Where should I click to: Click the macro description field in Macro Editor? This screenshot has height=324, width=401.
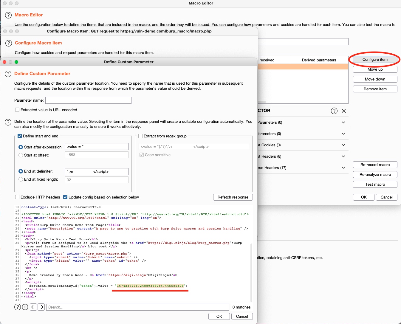pyautogui.click(x=303, y=41)
